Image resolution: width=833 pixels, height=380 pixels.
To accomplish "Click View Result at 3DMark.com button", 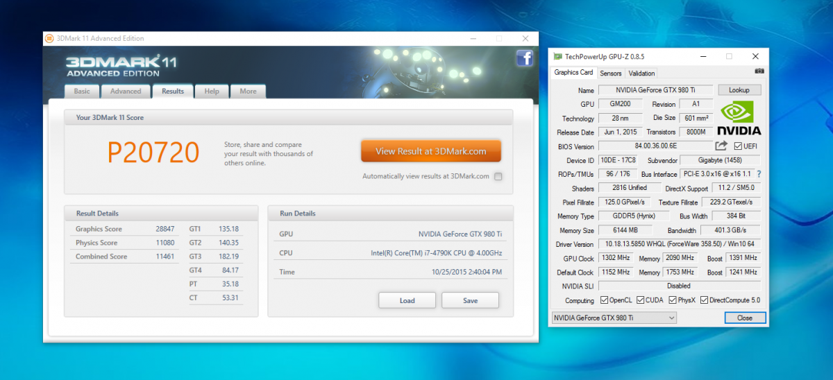I will (430, 151).
